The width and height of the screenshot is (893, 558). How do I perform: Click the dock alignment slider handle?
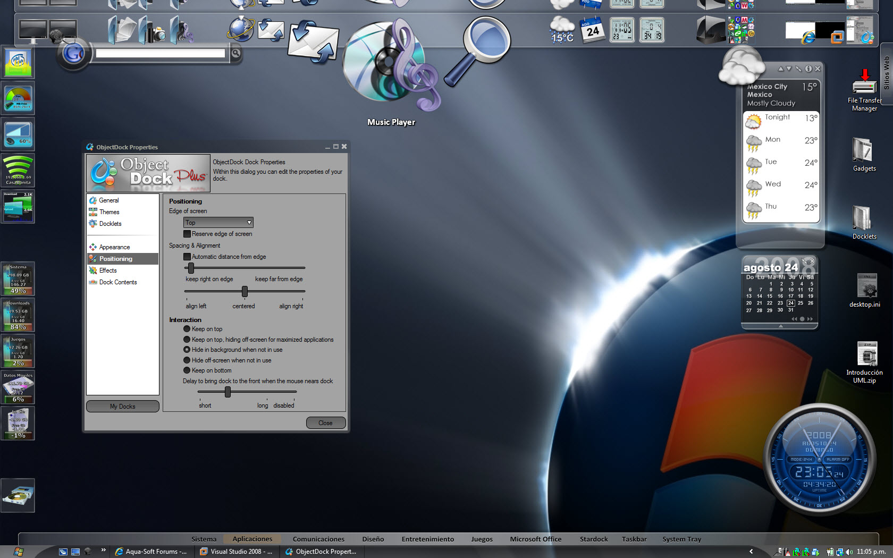point(245,291)
